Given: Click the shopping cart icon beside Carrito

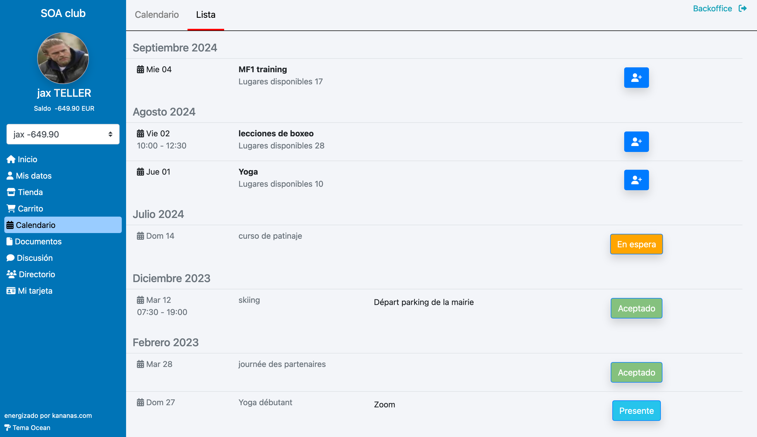Looking at the screenshot, I should click(11, 209).
